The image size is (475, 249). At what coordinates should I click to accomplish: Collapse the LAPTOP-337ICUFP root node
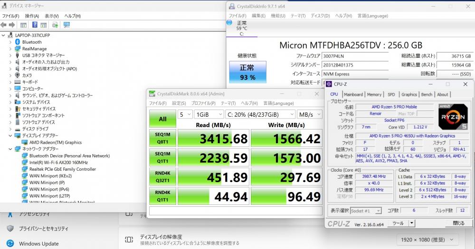pyautogui.click(x=3, y=36)
